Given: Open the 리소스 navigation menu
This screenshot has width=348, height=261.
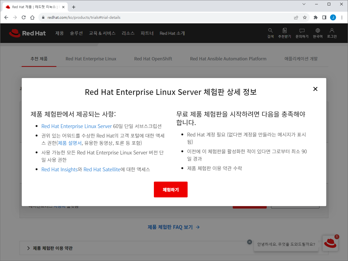Looking at the screenshot, I should click(x=128, y=33).
